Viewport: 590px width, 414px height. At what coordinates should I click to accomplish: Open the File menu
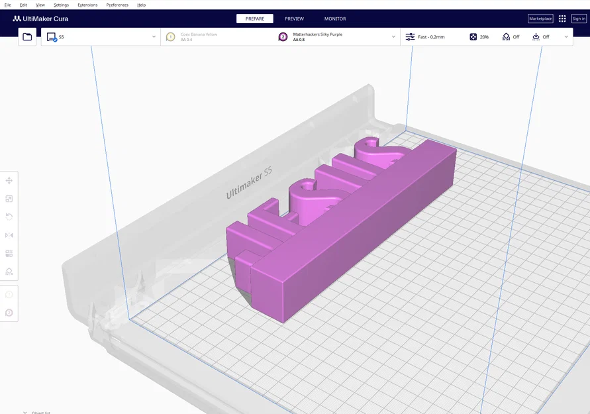click(x=7, y=5)
